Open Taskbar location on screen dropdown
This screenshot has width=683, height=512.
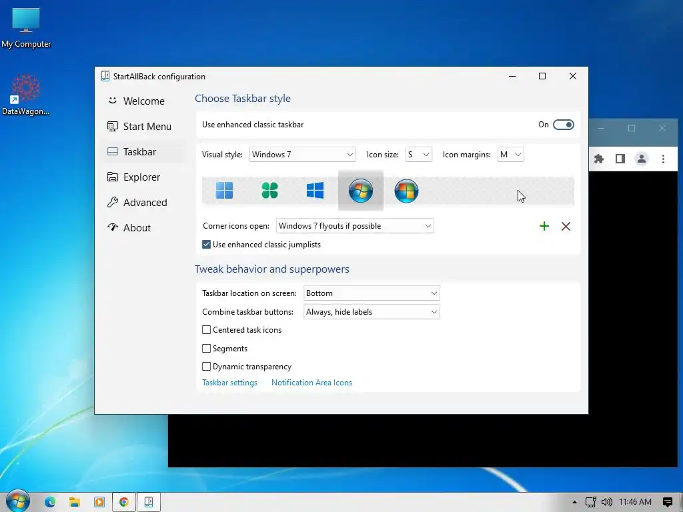[372, 293]
